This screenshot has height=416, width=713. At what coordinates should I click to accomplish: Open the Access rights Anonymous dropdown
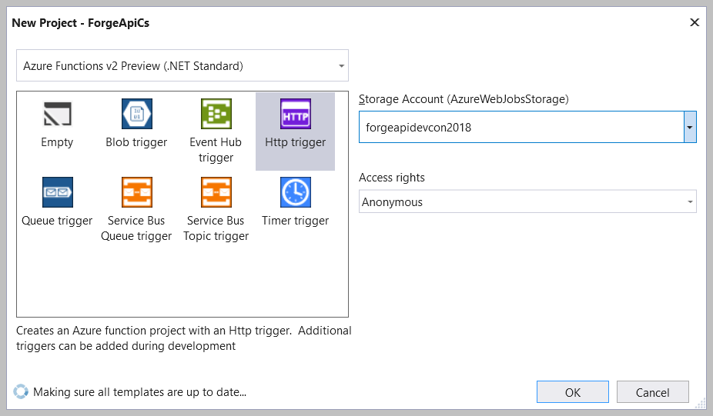coord(527,201)
